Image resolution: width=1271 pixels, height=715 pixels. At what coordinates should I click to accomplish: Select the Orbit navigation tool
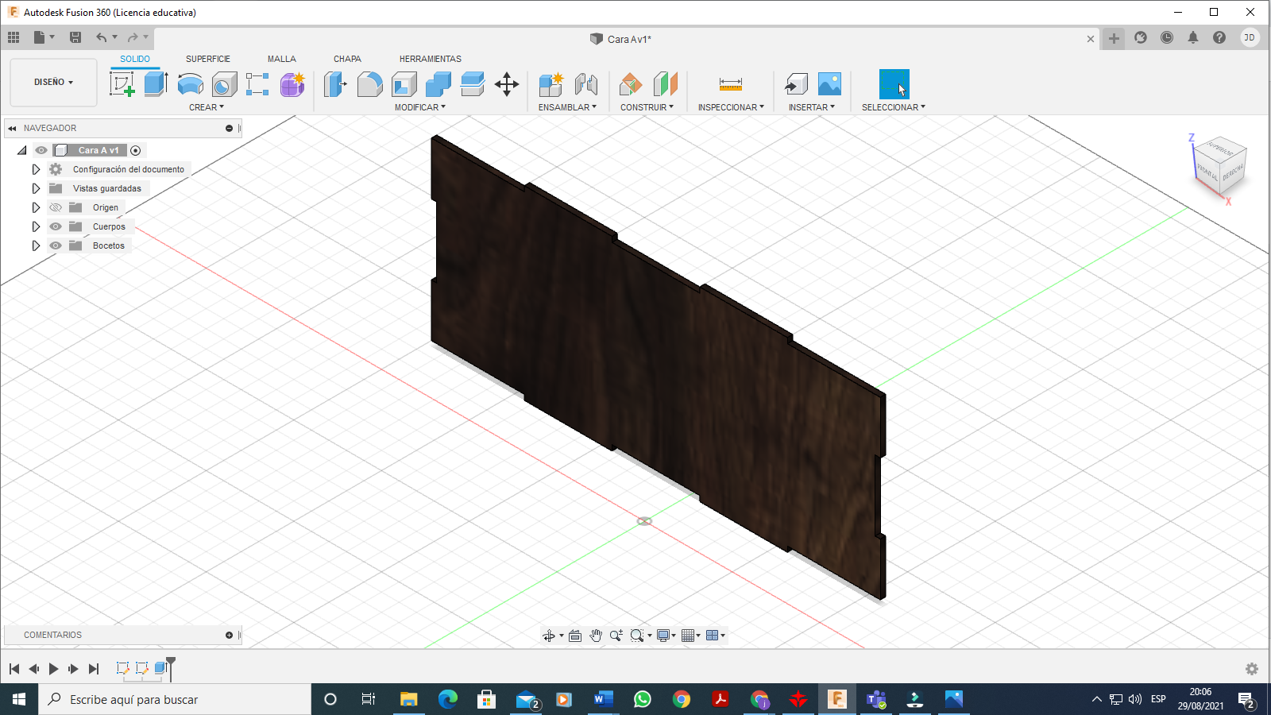click(x=548, y=636)
